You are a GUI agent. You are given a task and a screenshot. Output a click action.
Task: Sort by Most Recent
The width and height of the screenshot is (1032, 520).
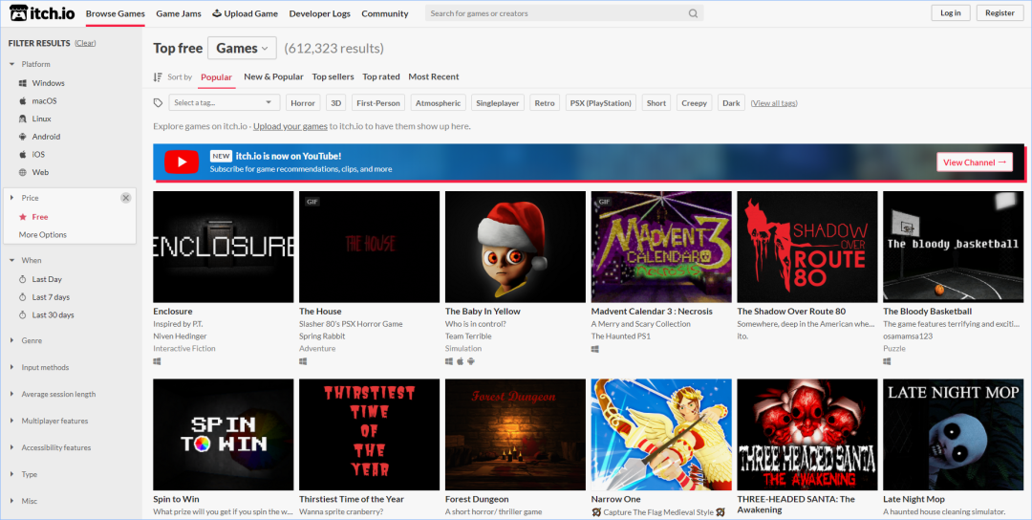click(434, 76)
